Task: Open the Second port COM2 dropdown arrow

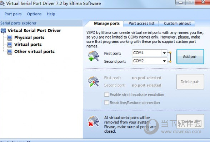Action: point(164,61)
